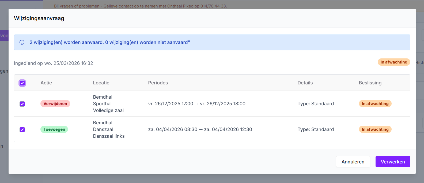This screenshot has width=424, height=183.
Task: Click the Actie column header
Action: [46, 83]
